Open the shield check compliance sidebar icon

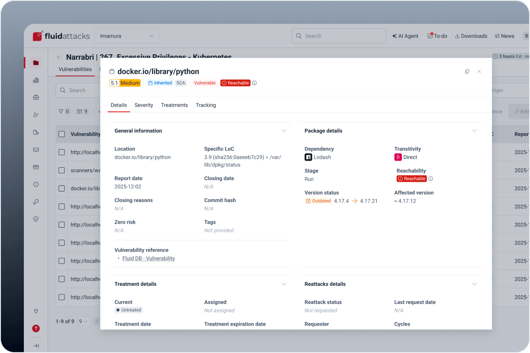point(36,219)
